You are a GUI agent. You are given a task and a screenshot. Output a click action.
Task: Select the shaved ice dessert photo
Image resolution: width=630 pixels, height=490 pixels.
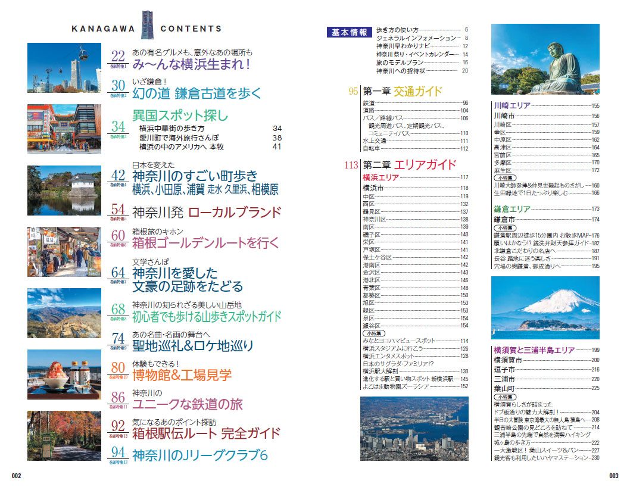[x=64, y=374]
